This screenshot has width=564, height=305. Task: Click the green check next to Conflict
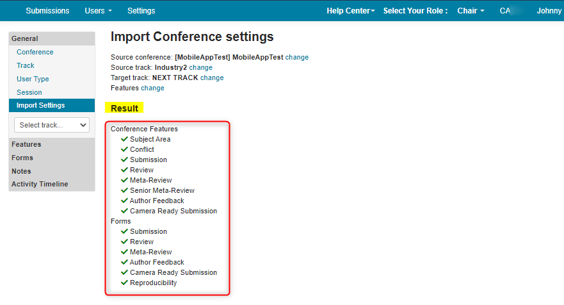[x=124, y=149]
